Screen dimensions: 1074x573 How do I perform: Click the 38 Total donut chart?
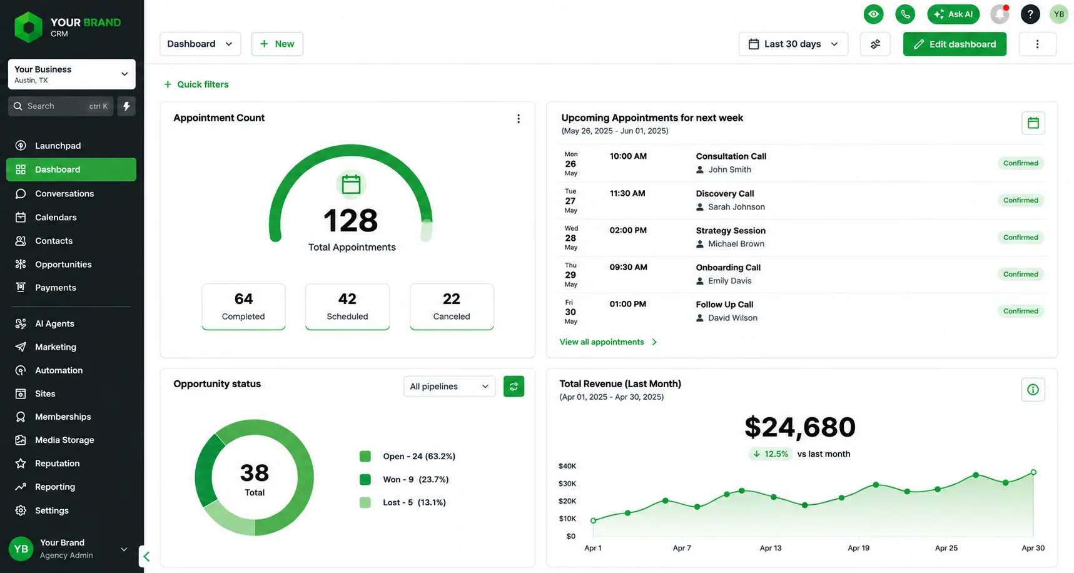pyautogui.click(x=254, y=477)
